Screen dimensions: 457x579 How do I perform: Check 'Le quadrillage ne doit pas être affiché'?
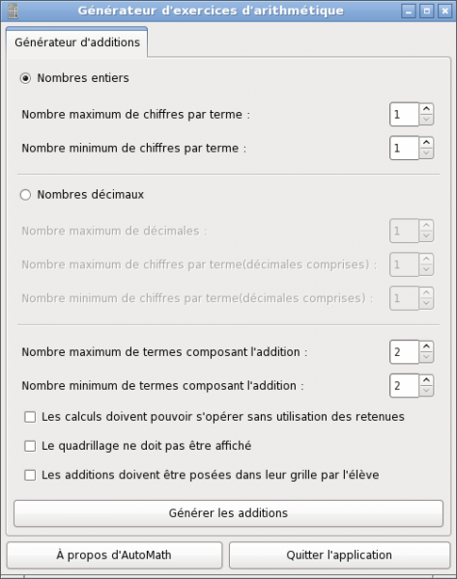point(30,446)
